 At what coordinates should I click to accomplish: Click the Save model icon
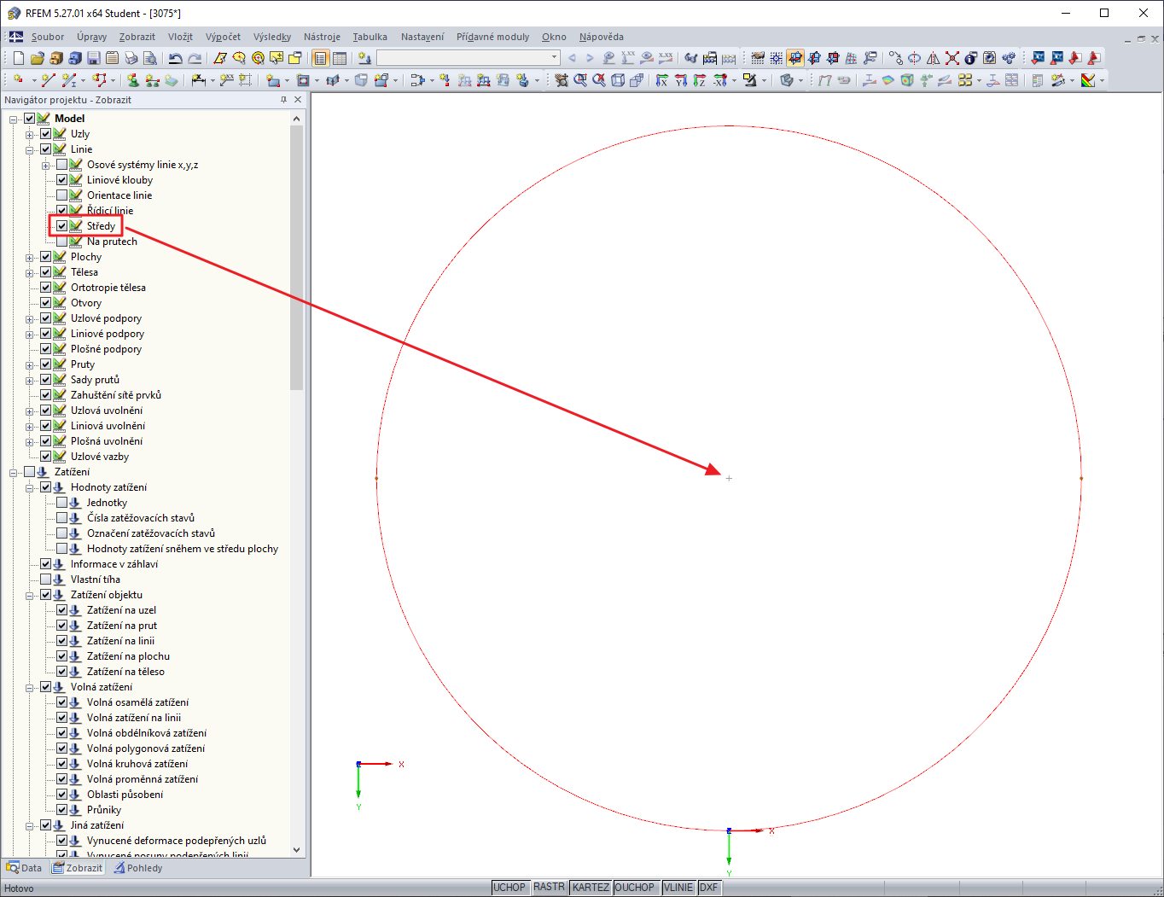pyautogui.click(x=93, y=57)
